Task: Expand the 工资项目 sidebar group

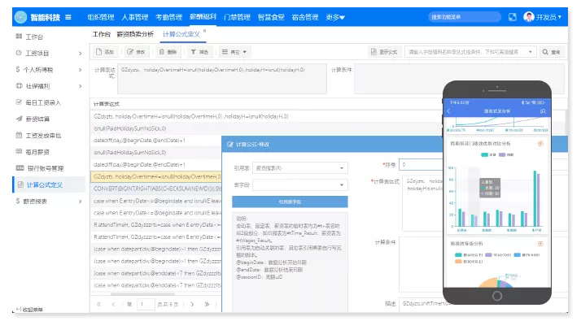Action: pyautogui.click(x=49, y=54)
